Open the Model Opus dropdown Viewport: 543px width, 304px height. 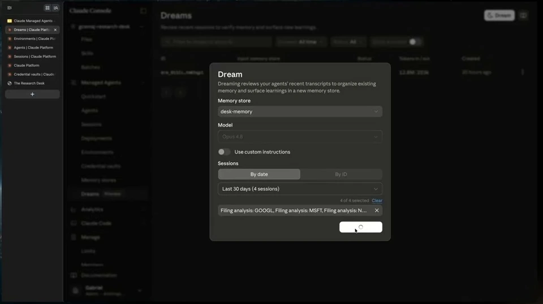coord(300,137)
